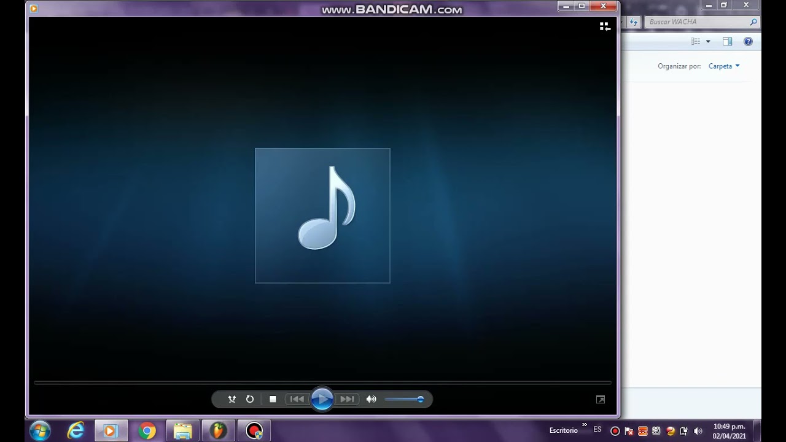Open File Explorer from taskbar
The height and width of the screenshot is (442, 786).
[183, 430]
